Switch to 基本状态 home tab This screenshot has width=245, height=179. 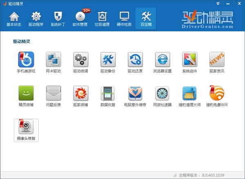(14, 19)
